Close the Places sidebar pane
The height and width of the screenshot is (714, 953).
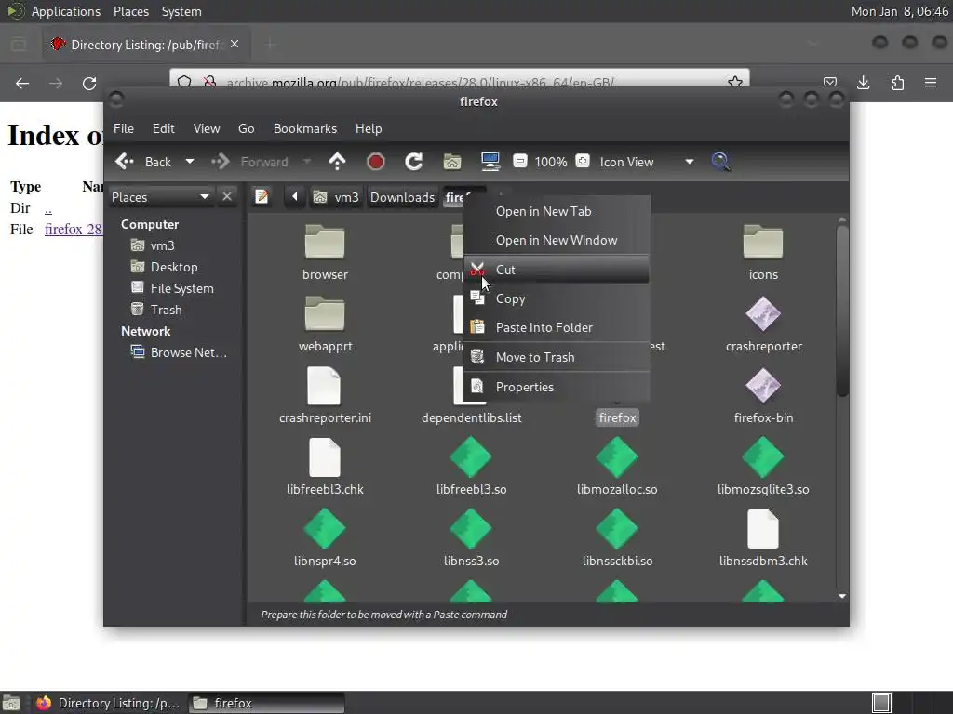[x=227, y=197]
